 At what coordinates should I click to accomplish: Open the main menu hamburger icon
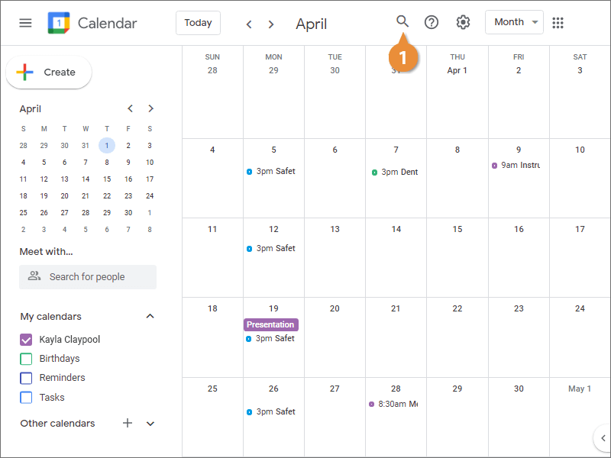pos(25,23)
